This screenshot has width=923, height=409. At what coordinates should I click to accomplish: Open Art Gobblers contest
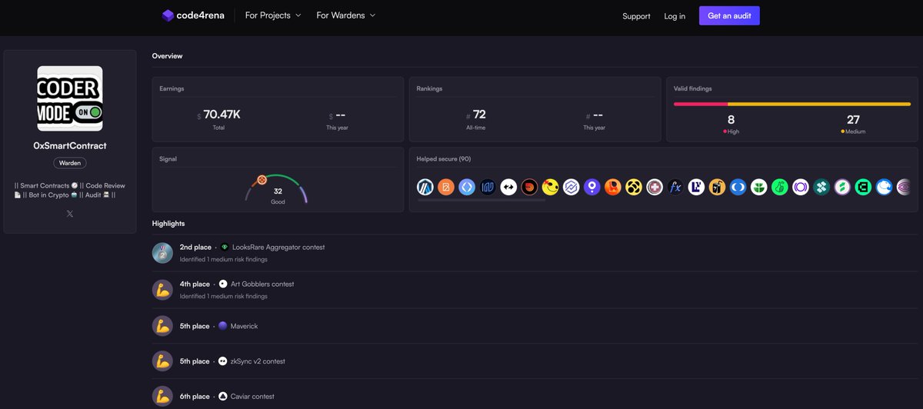[262, 284]
